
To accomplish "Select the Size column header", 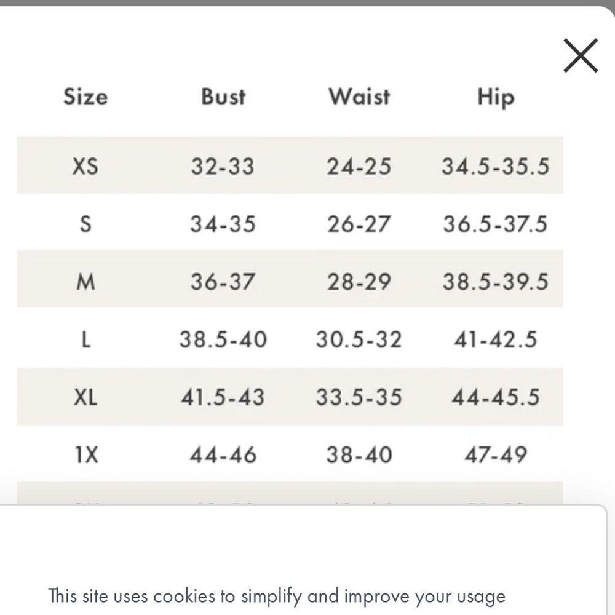I will click(x=85, y=97).
